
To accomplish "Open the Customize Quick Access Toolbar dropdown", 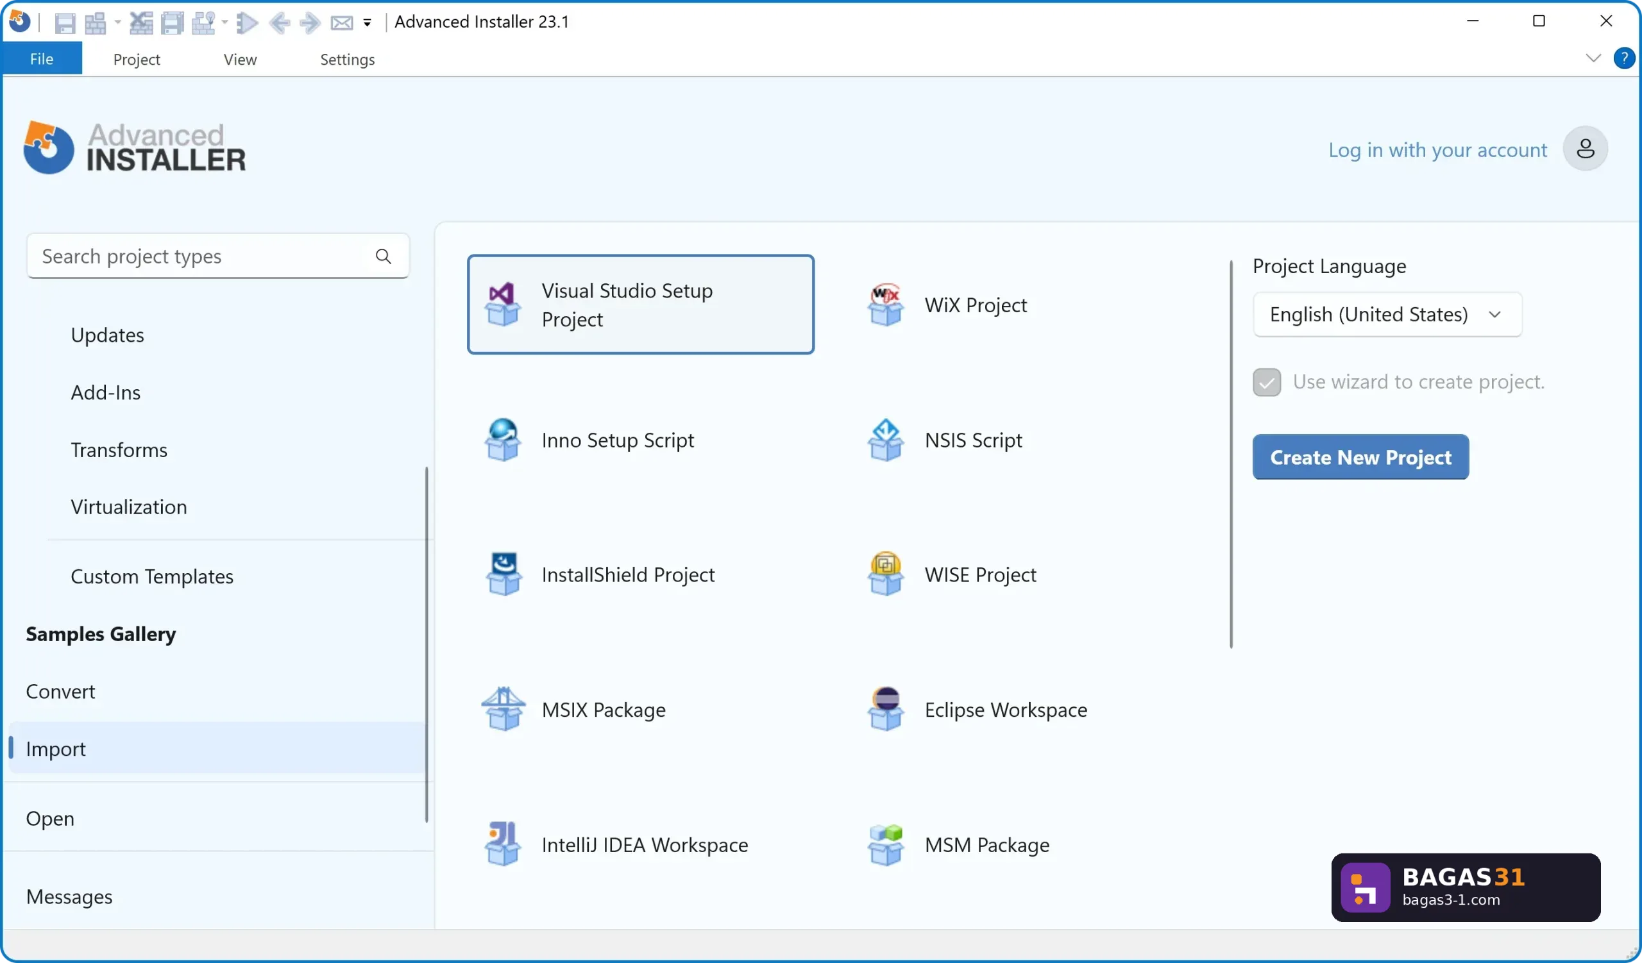I will (368, 24).
